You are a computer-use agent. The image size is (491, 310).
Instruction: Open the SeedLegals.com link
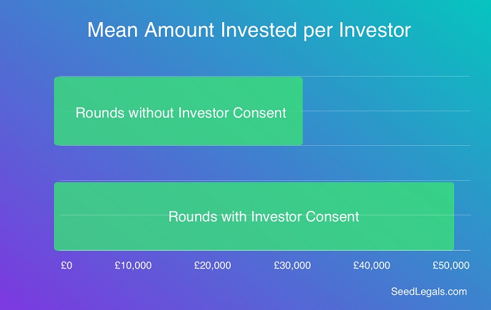click(428, 292)
